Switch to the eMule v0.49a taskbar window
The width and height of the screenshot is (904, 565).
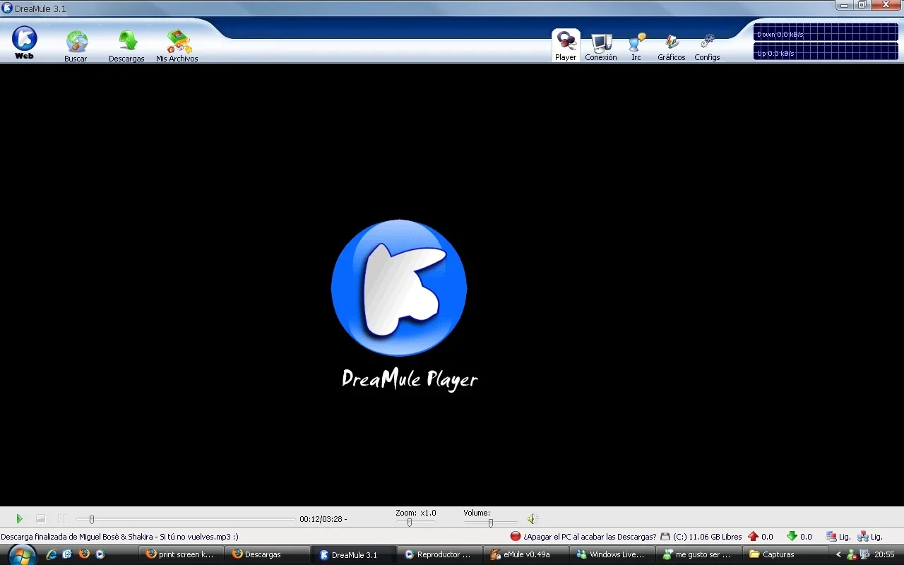526,554
